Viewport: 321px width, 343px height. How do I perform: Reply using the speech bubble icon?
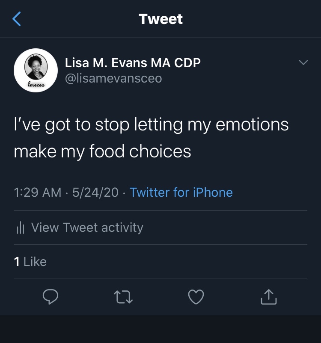click(51, 297)
